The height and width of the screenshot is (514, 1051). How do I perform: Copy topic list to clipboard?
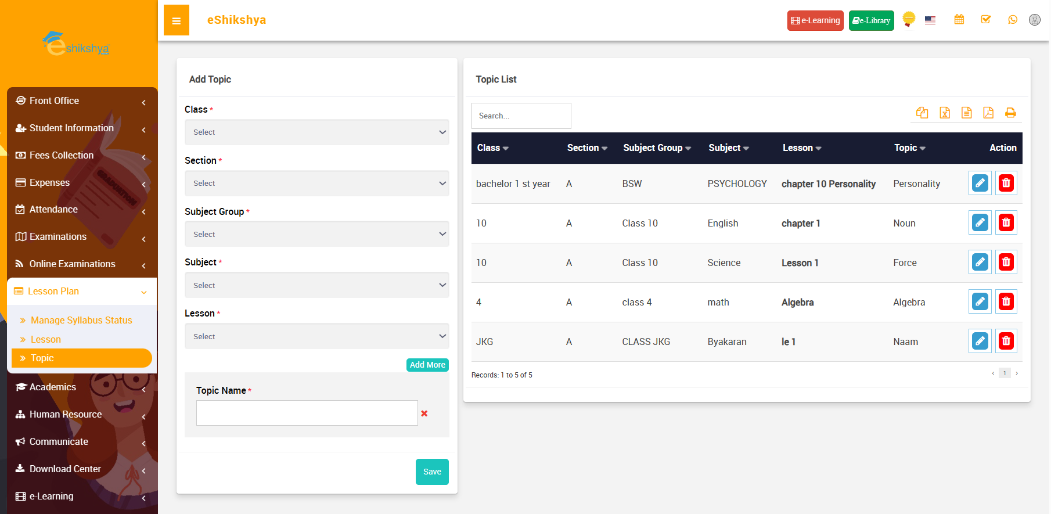(x=922, y=113)
